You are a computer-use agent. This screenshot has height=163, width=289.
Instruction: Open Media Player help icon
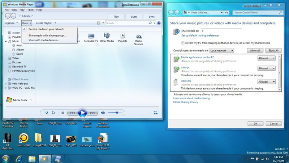click(x=159, y=23)
